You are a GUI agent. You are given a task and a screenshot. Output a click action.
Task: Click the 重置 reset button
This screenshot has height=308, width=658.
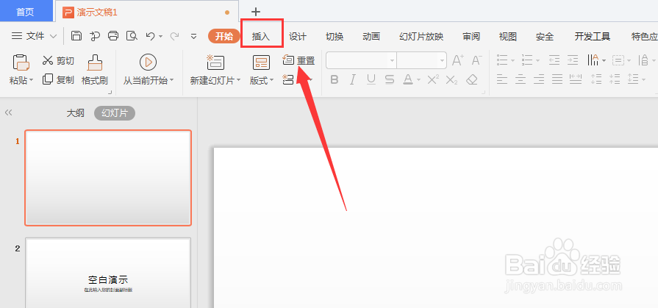point(298,60)
